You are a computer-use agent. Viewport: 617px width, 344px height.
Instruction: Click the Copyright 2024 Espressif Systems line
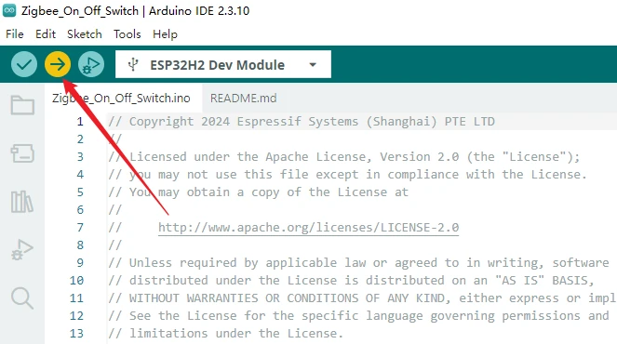point(302,122)
